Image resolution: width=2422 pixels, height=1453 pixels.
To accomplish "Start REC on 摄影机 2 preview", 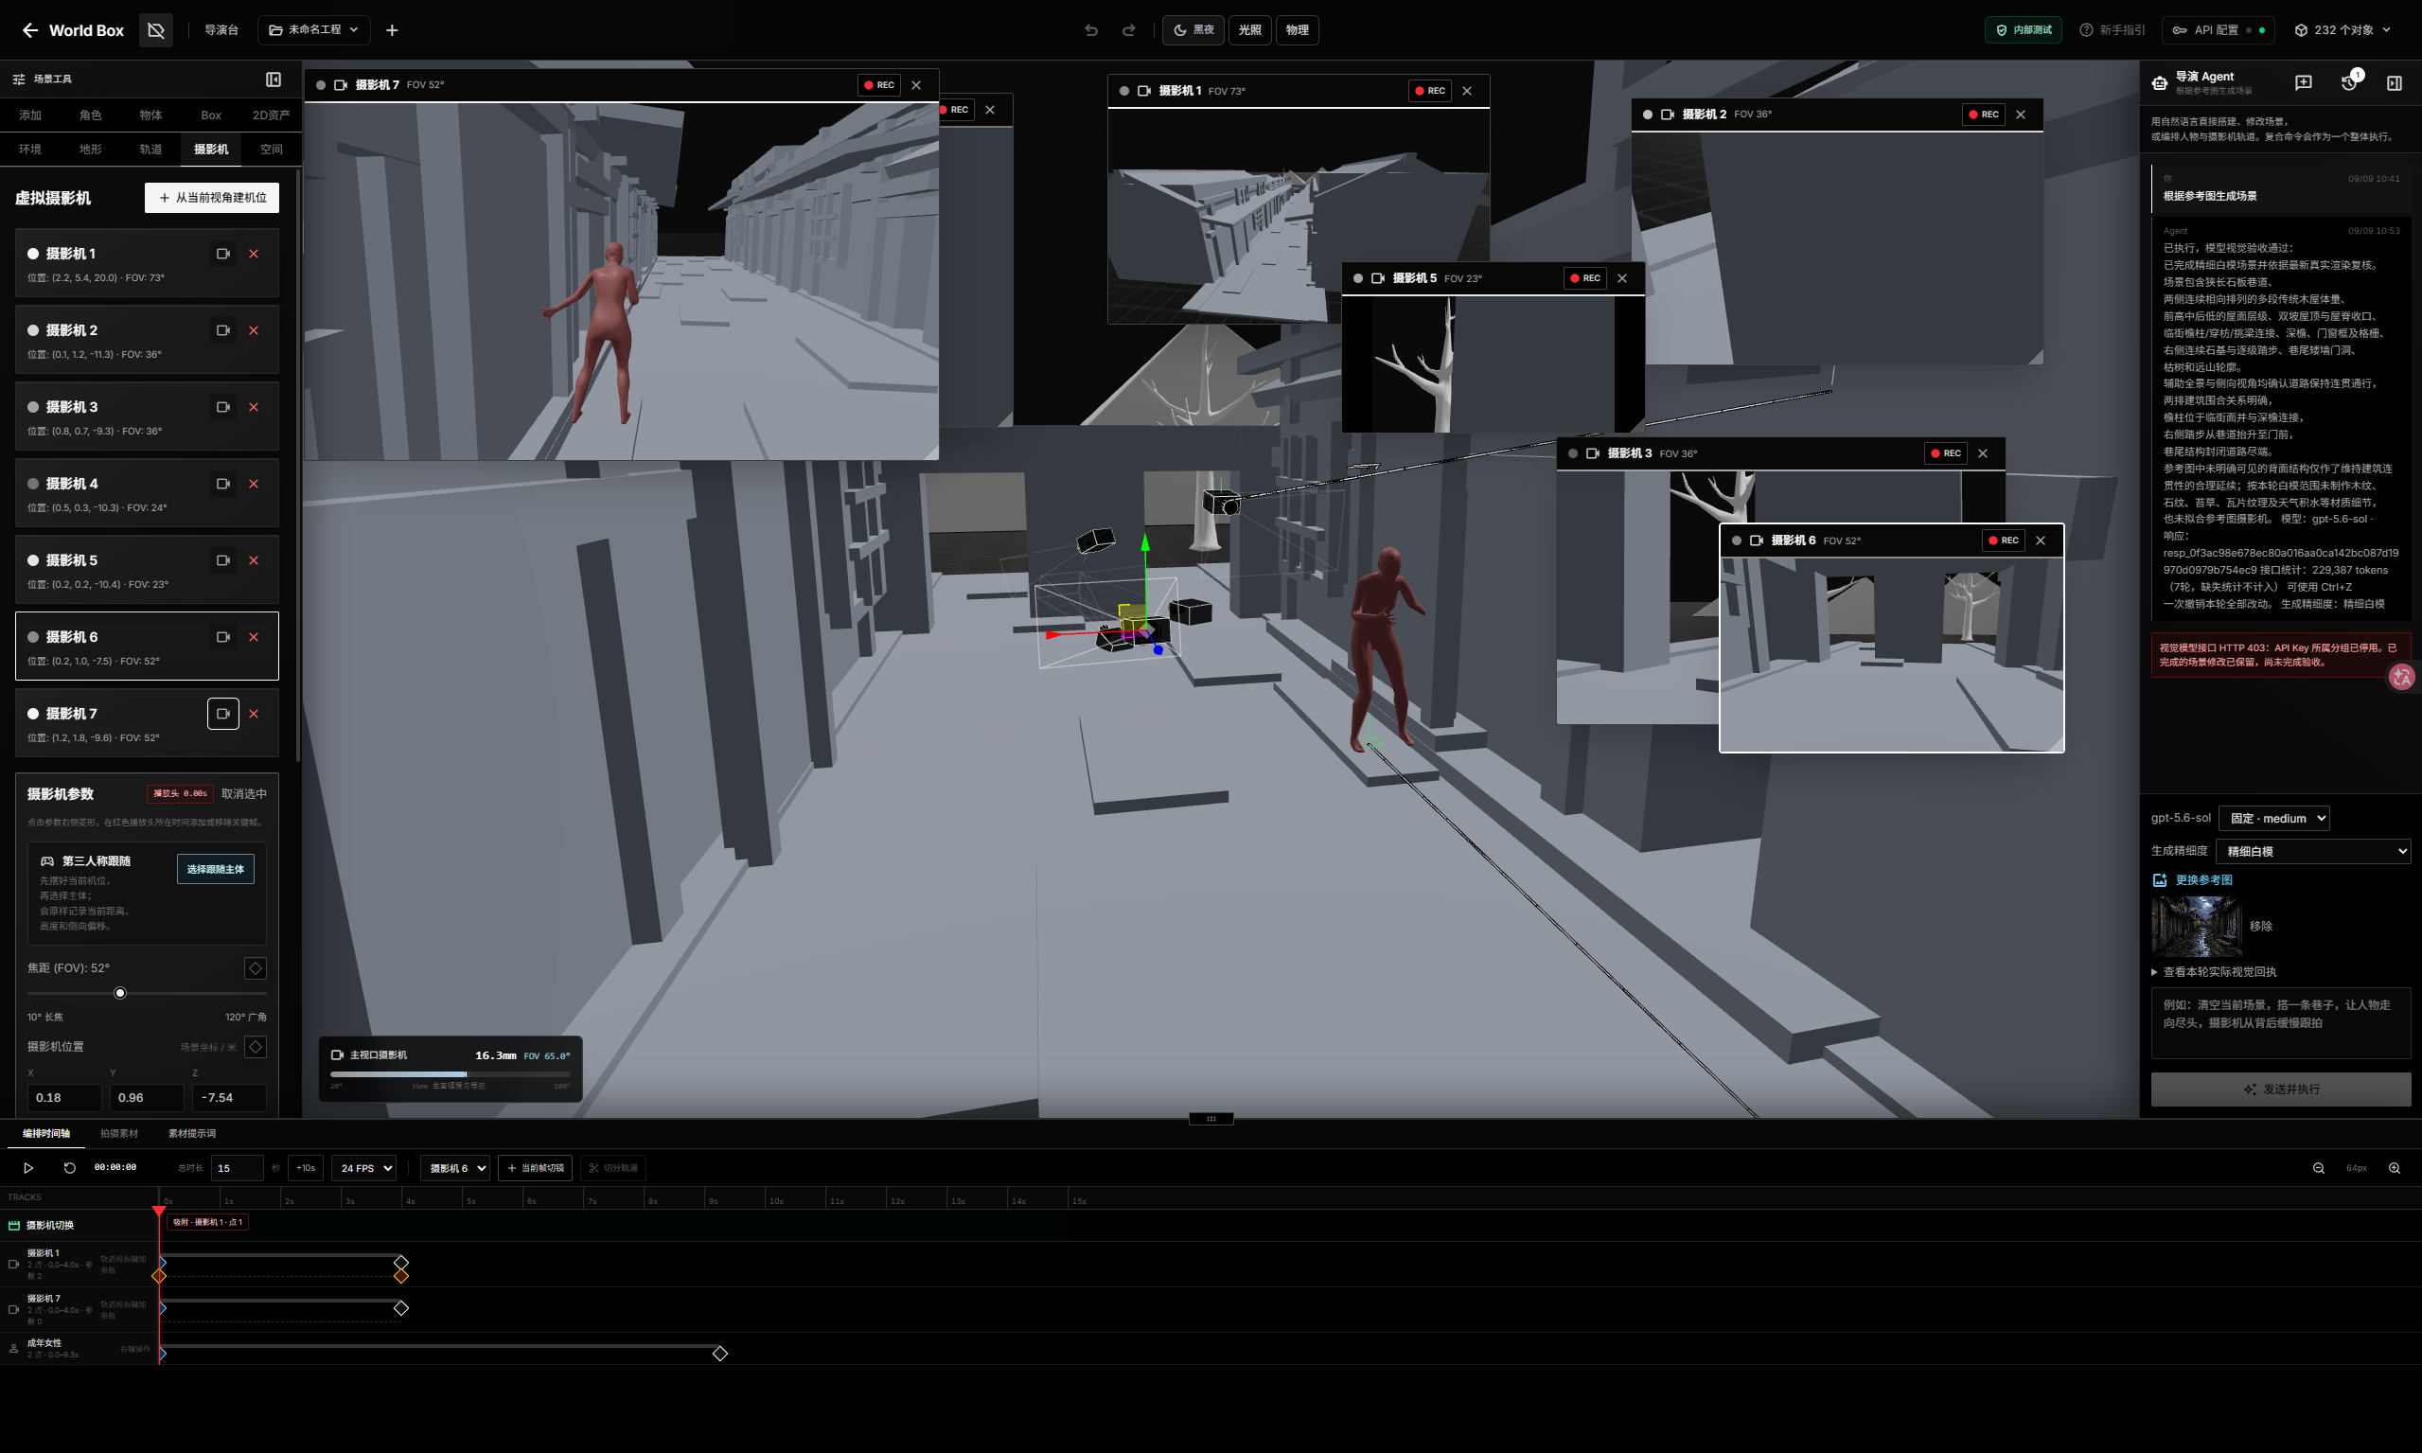I will click(1984, 115).
